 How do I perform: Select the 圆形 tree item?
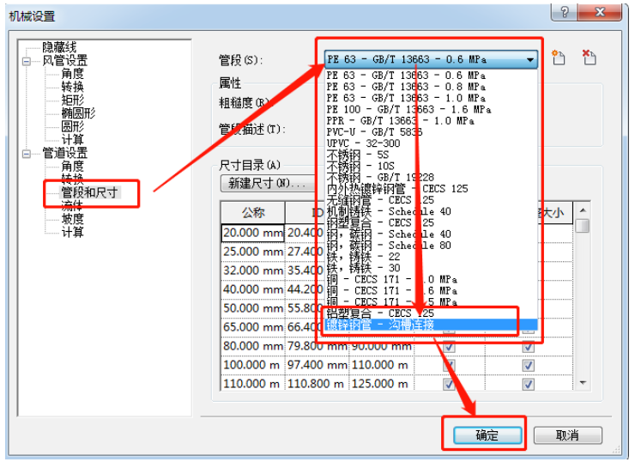72,126
